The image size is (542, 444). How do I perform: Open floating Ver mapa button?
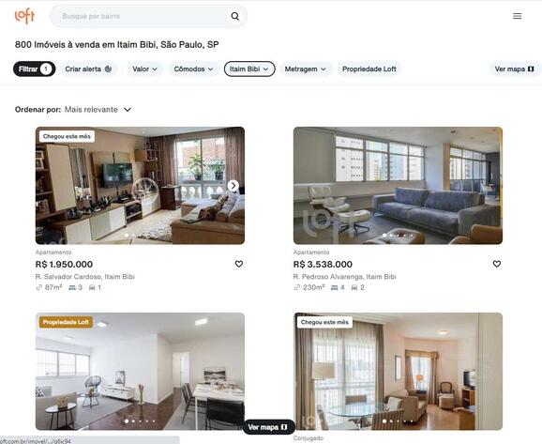tap(268, 427)
